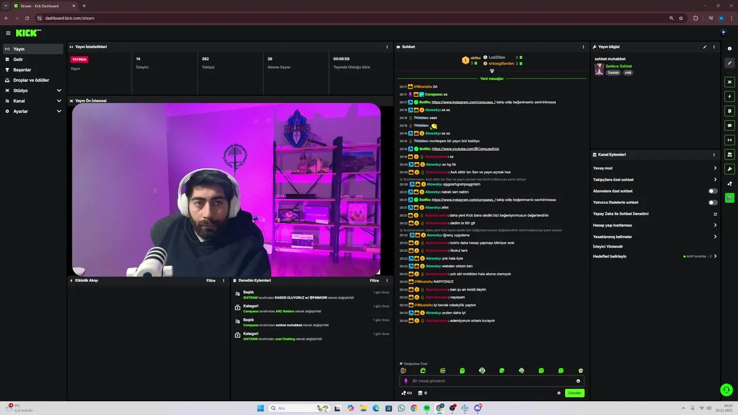The image size is (738, 415).
Task: Open Windows Start menu
Action: [x=260, y=408]
